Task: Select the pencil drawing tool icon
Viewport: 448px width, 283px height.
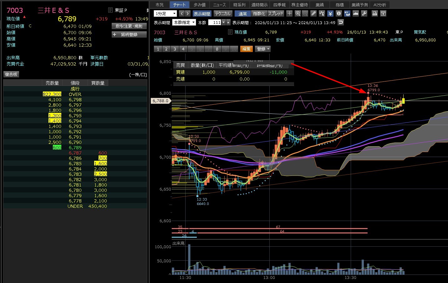Action: (313, 13)
